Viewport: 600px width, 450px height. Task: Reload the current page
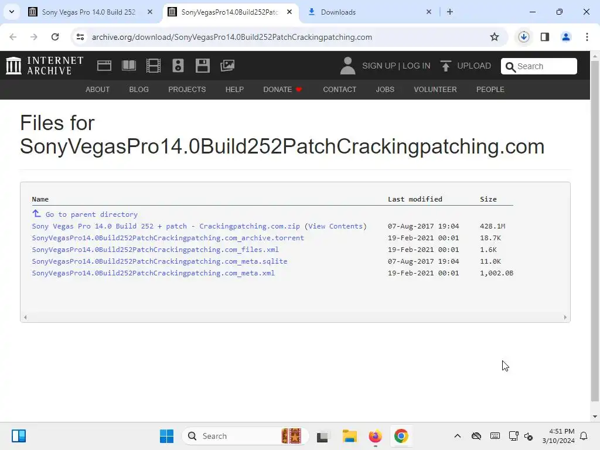click(55, 37)
